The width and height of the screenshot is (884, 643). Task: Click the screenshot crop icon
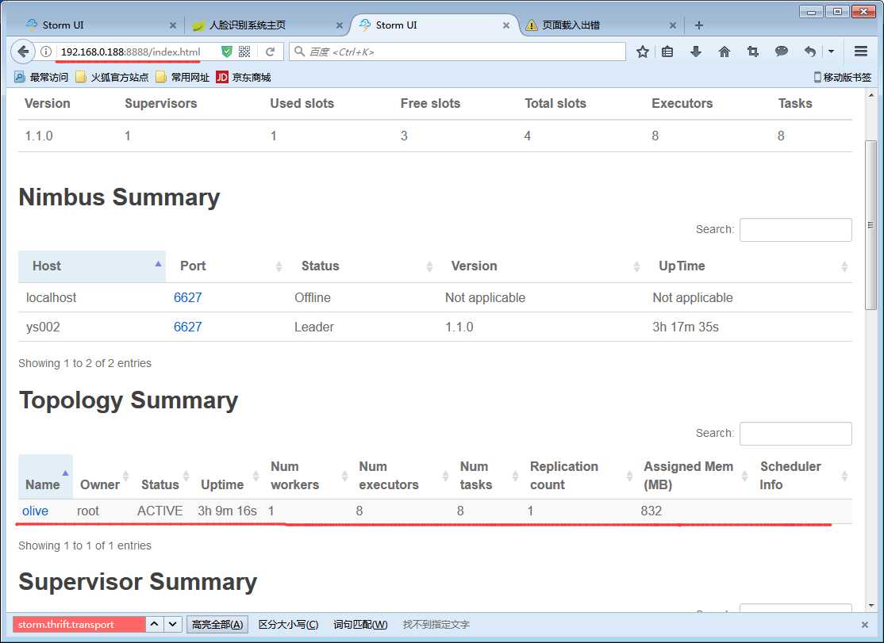point(752,52)
